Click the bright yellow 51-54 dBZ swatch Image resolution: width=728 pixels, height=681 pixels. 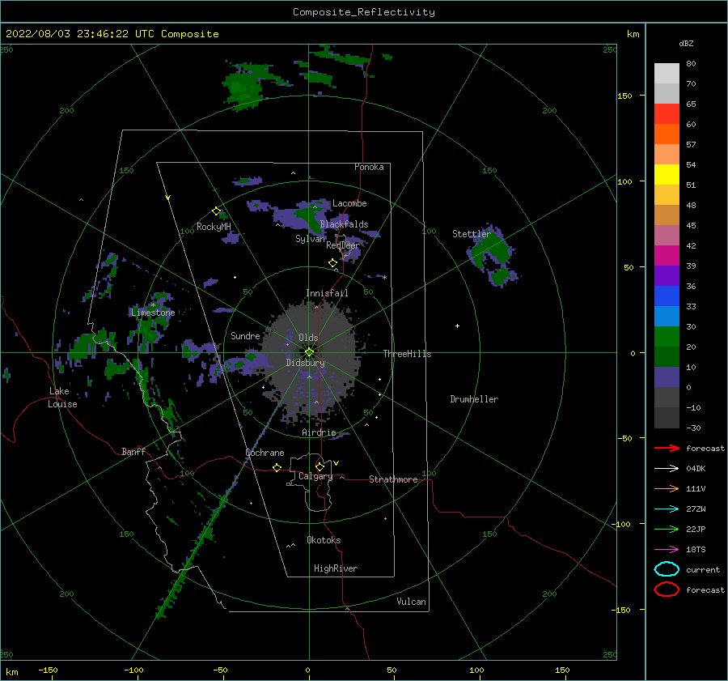pyautogui.click(x=667, y=174)
